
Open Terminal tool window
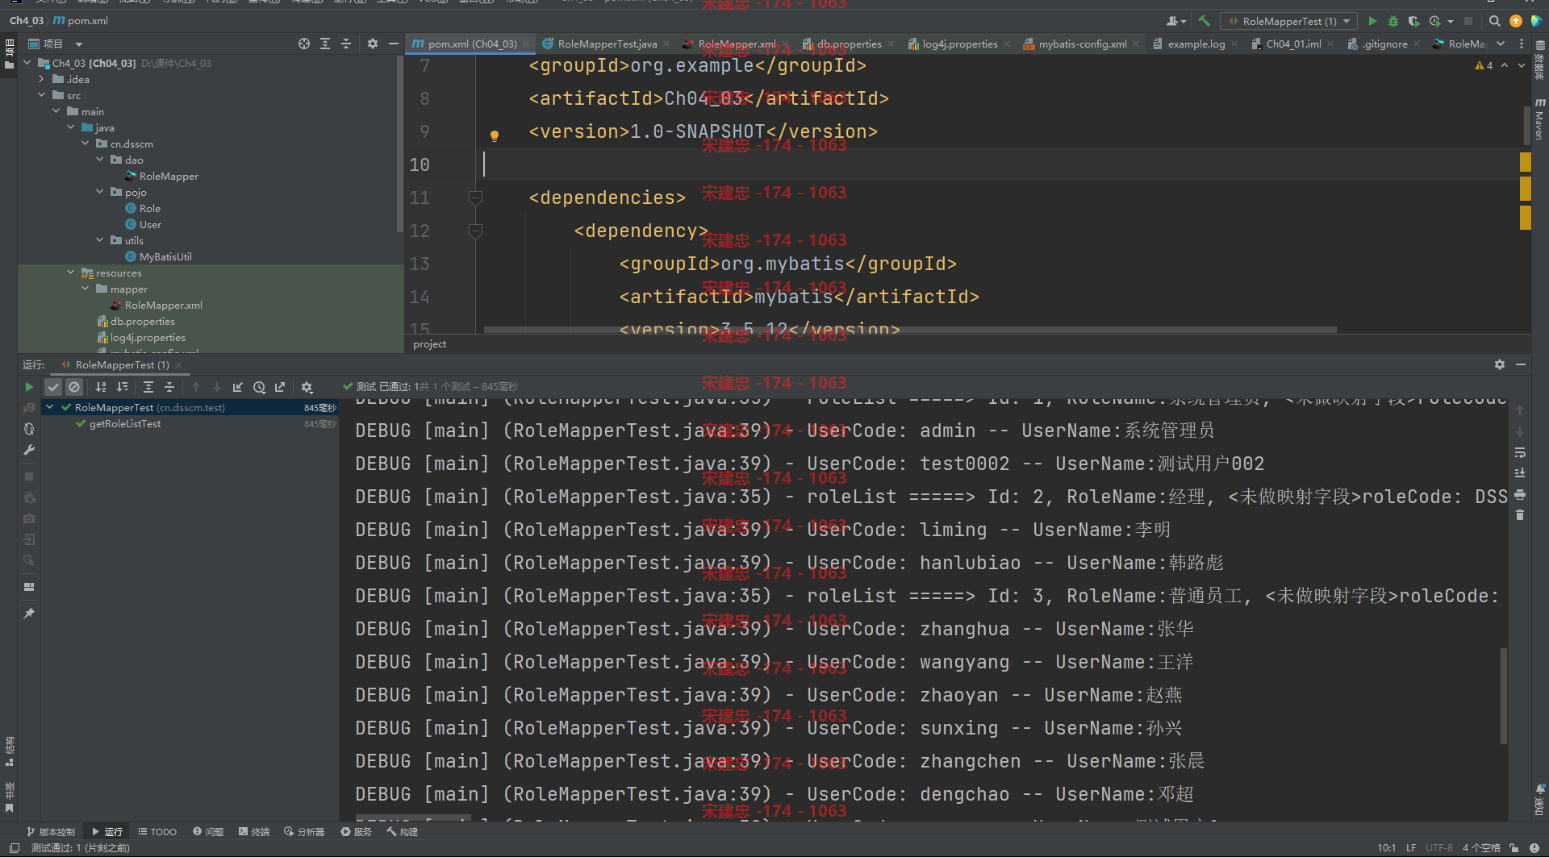(254, 831)
